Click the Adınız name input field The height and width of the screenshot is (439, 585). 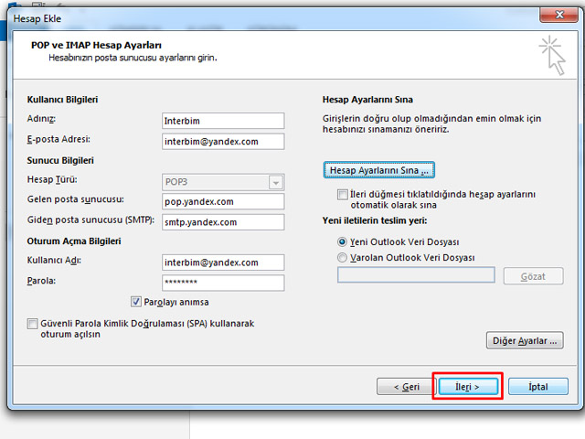coord(223,121)
